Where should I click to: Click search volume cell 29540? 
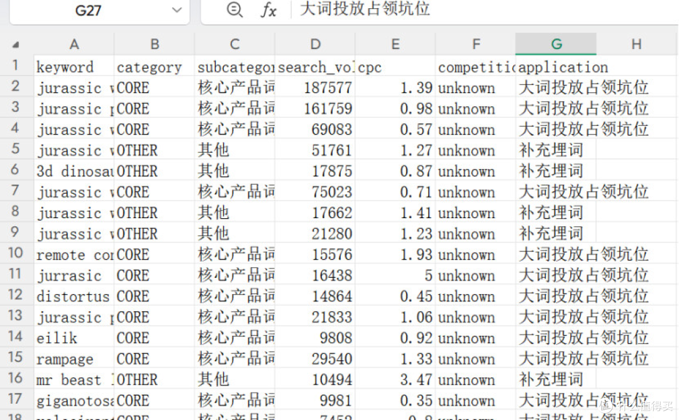(x=315, y=358)
